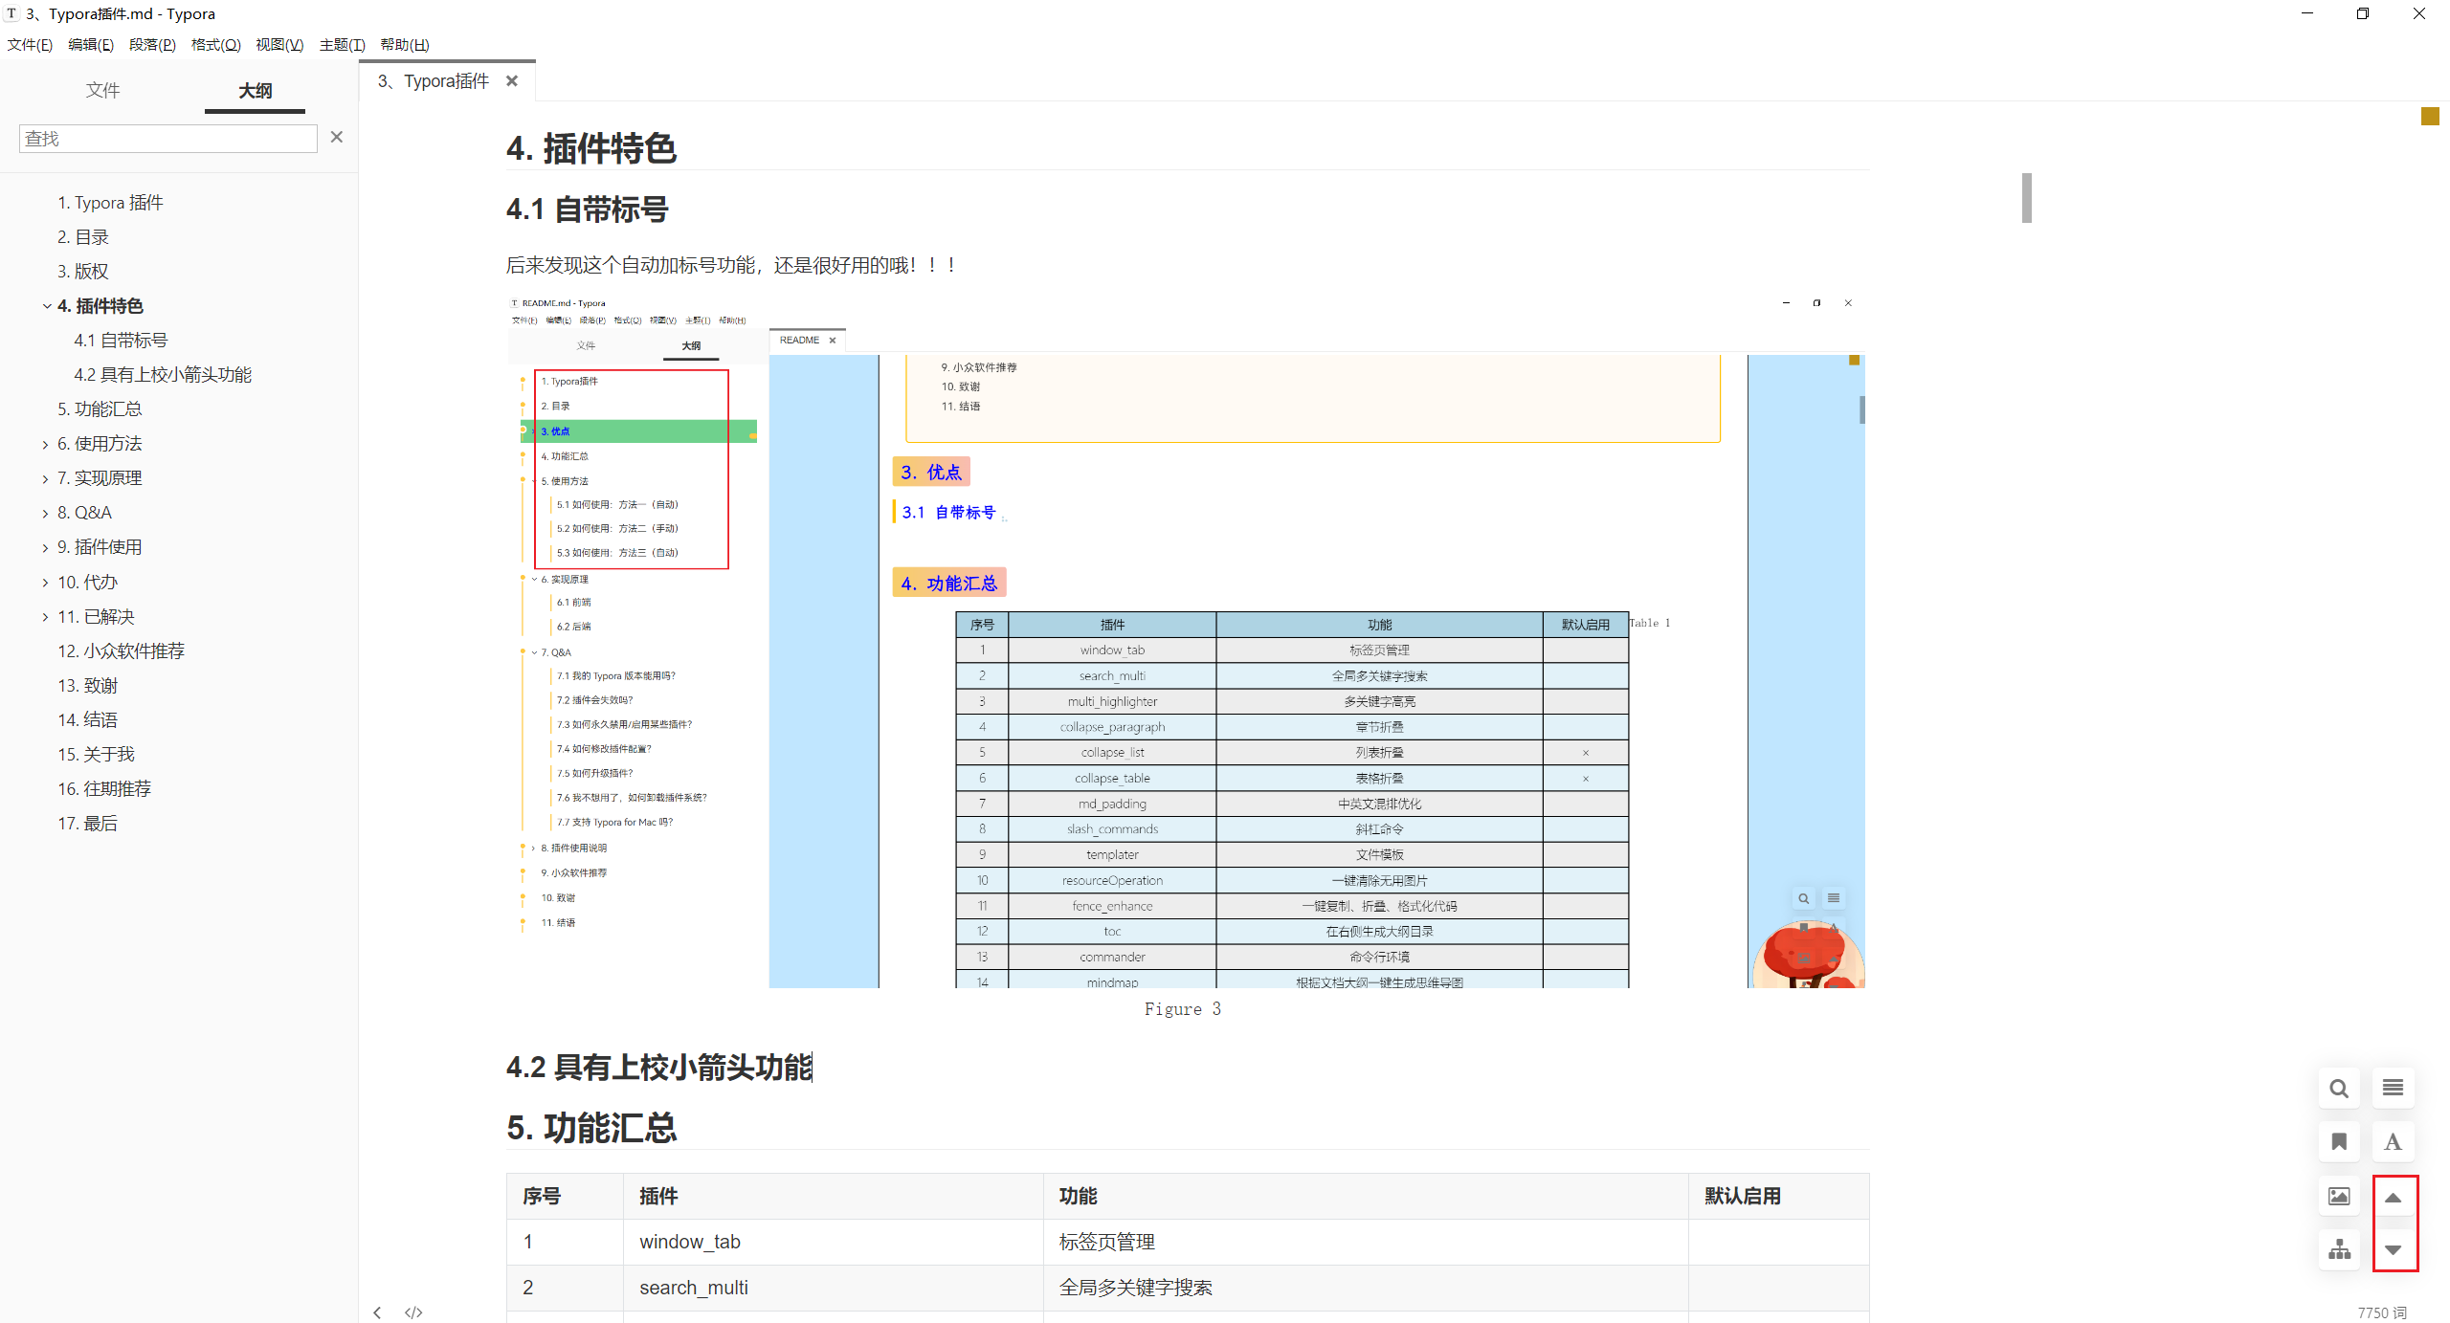Open the 段落(P) menu

click(152, 45)
